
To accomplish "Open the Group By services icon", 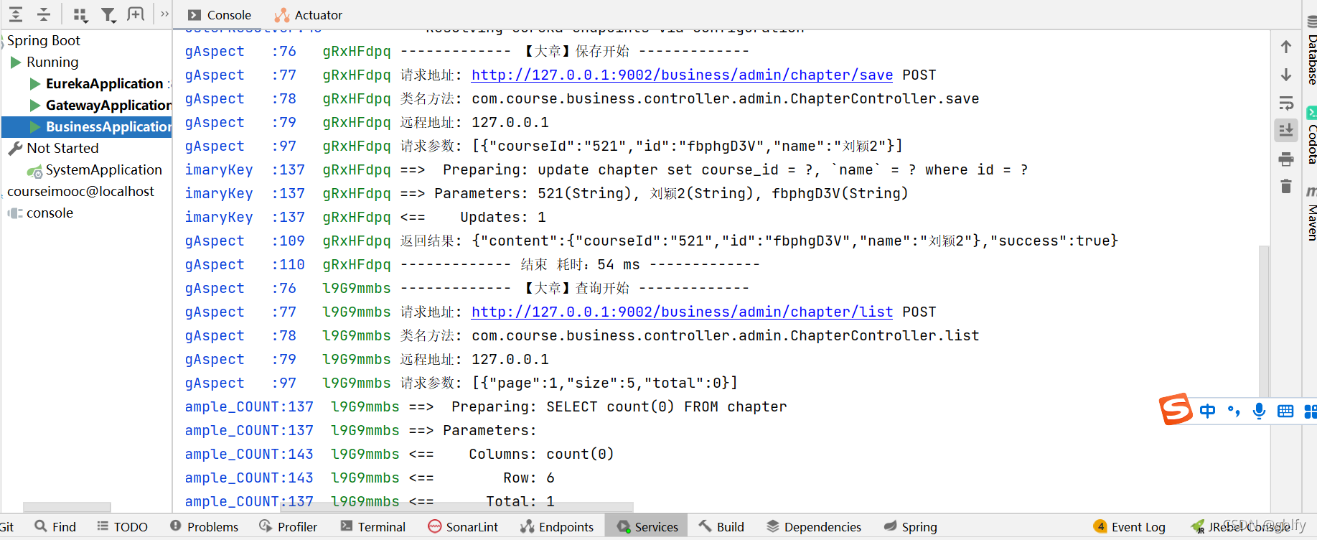I will (x=80, y=14).
